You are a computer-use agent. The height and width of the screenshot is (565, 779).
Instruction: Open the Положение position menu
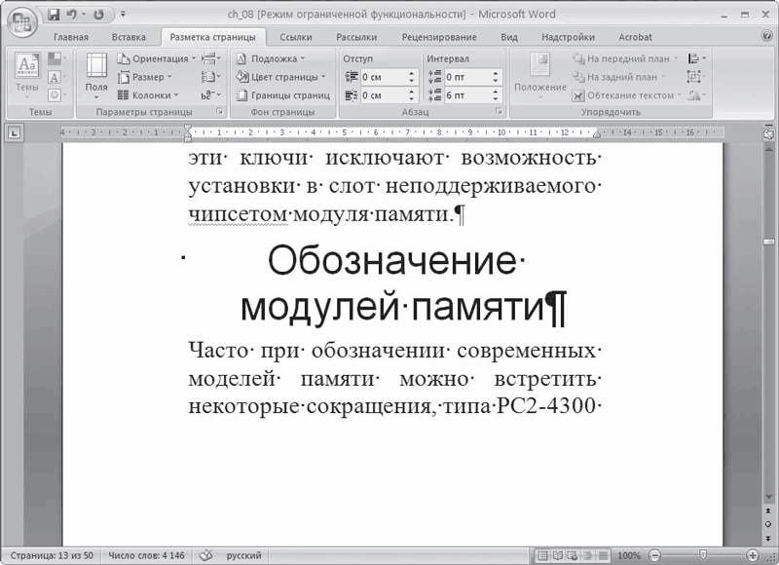[540, 76]
